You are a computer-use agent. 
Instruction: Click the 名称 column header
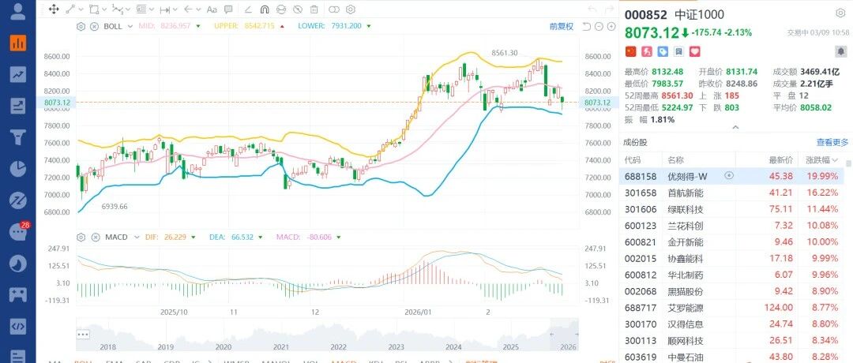pos(676,159)
